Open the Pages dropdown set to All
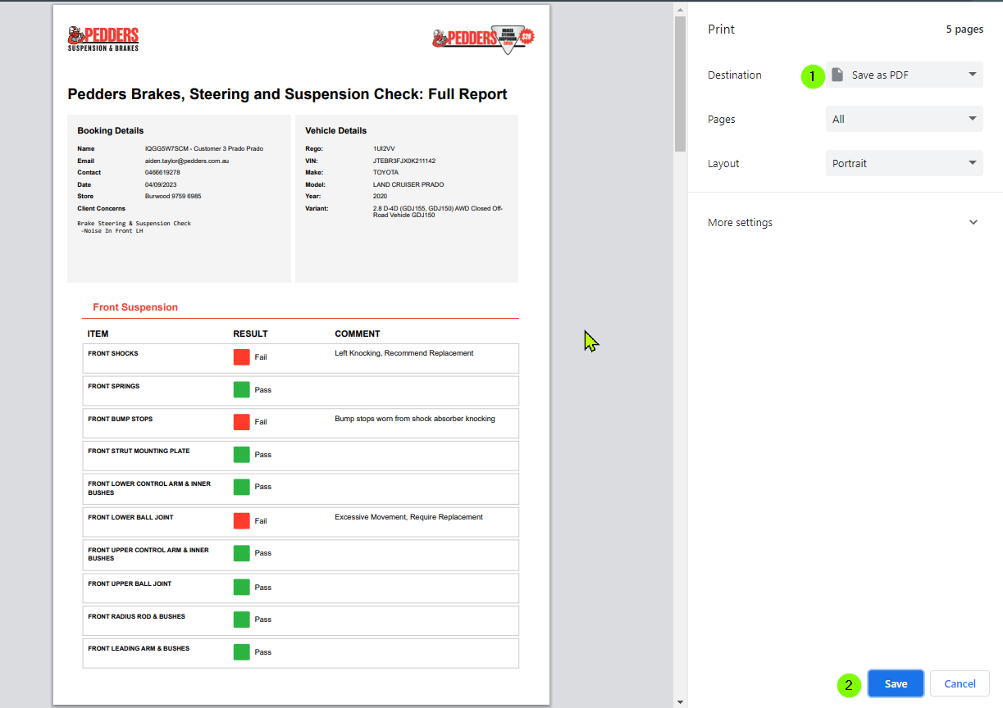Viewport: 1003px width, 708px height. tap(904, 119)
